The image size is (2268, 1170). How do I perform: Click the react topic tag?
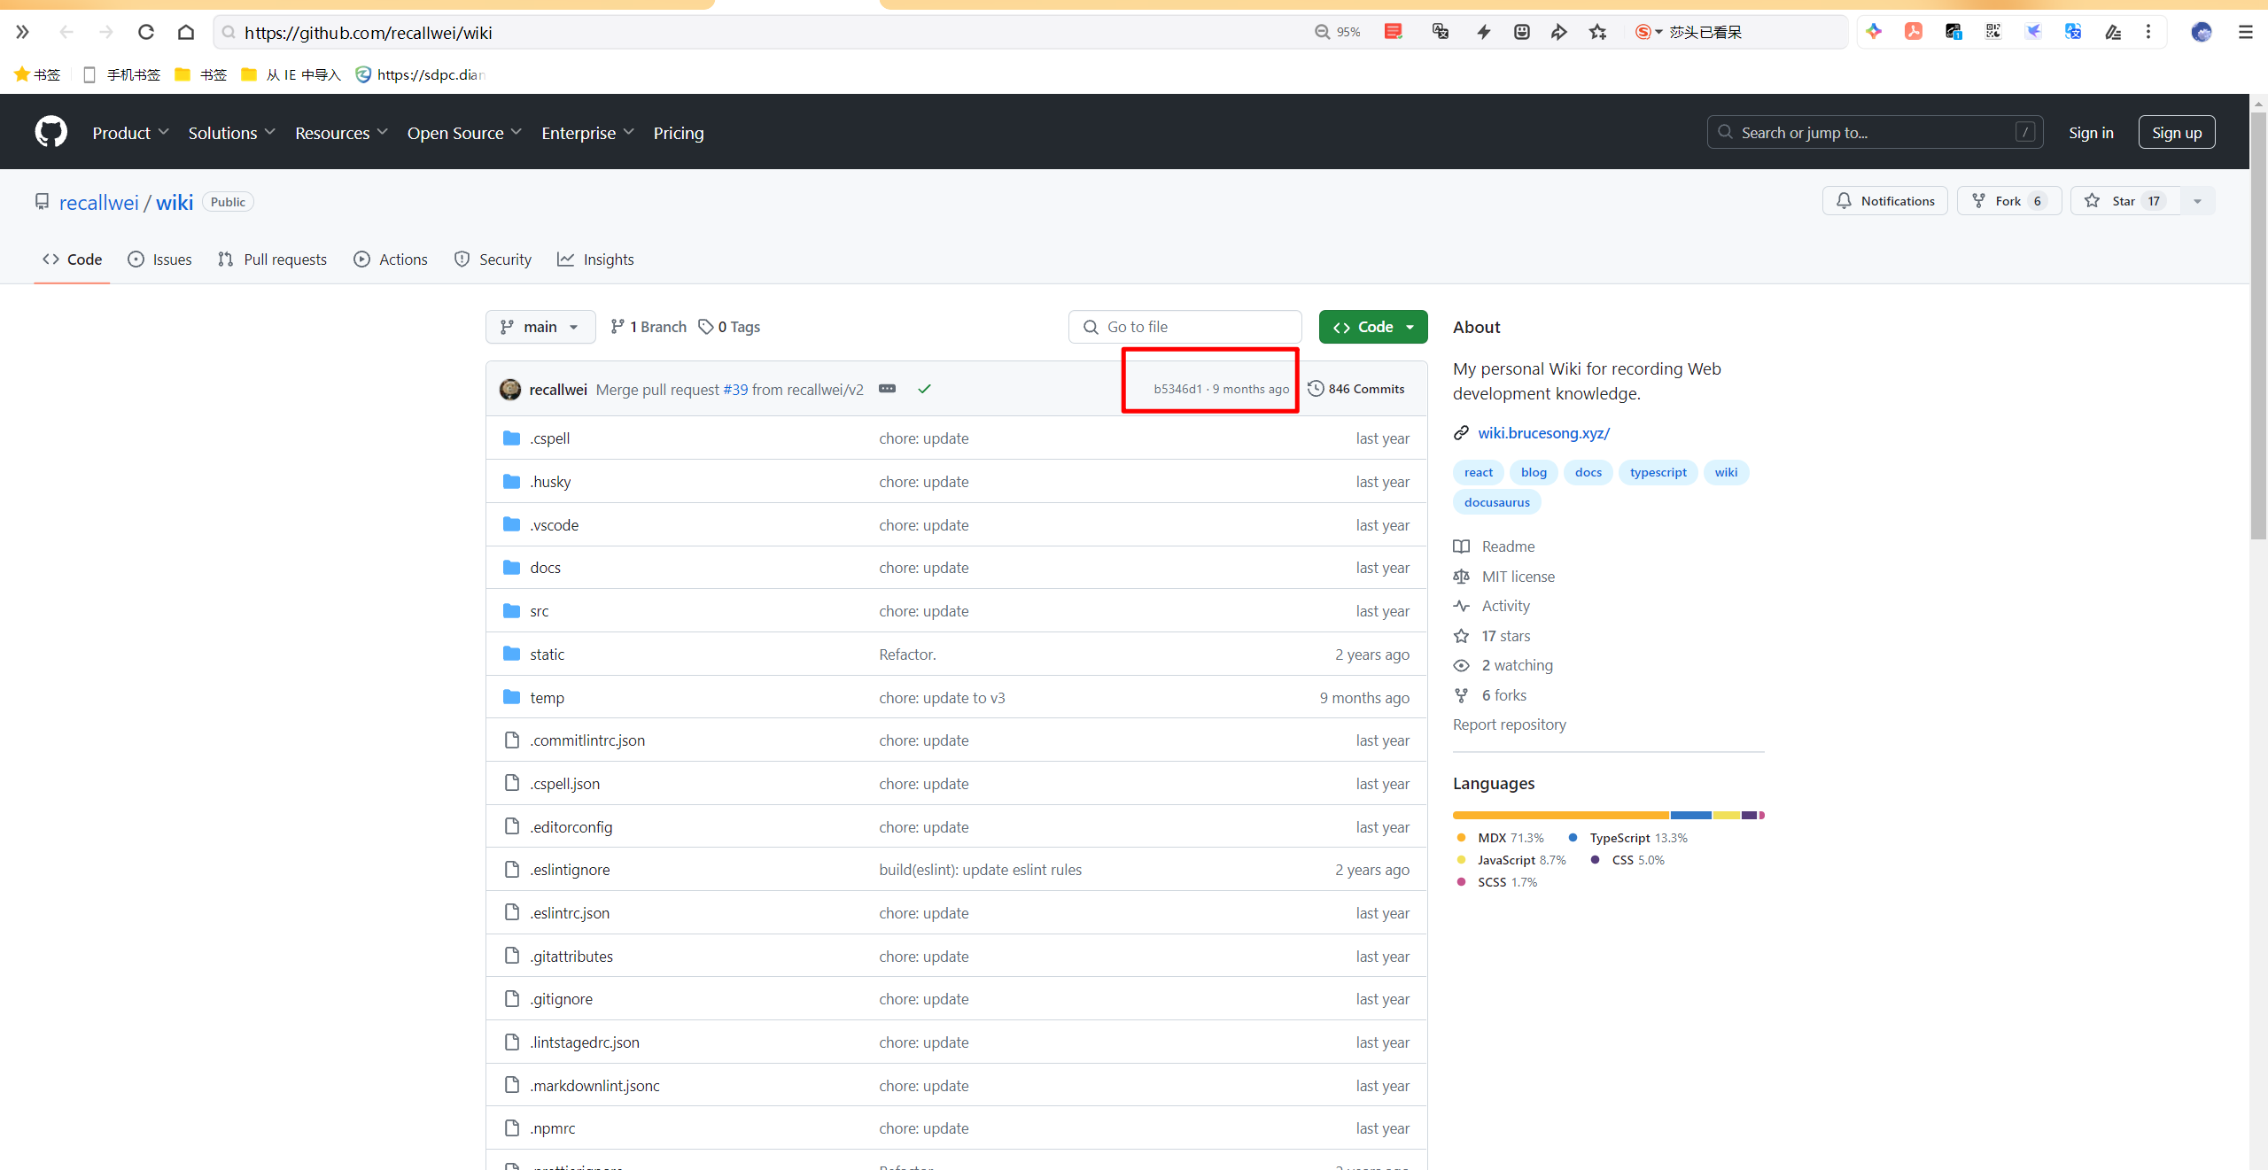[1479, 472]
